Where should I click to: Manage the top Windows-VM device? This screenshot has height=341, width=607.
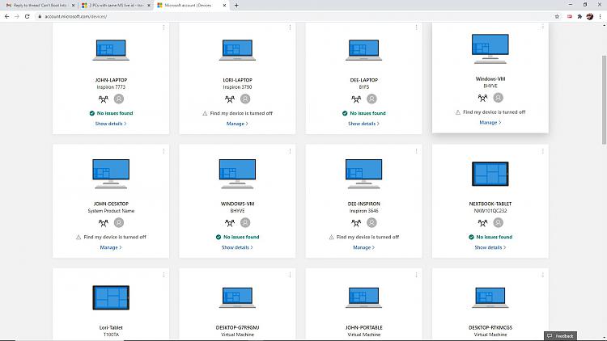click(490, 123)
